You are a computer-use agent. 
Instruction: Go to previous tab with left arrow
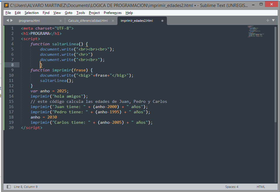click(x=8, y=20)
